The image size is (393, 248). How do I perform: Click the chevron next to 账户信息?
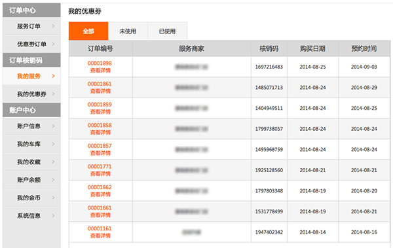pos(53,126)
